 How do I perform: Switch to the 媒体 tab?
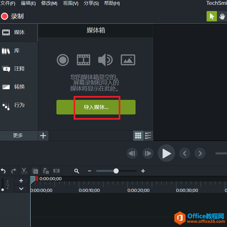[19, 32]
